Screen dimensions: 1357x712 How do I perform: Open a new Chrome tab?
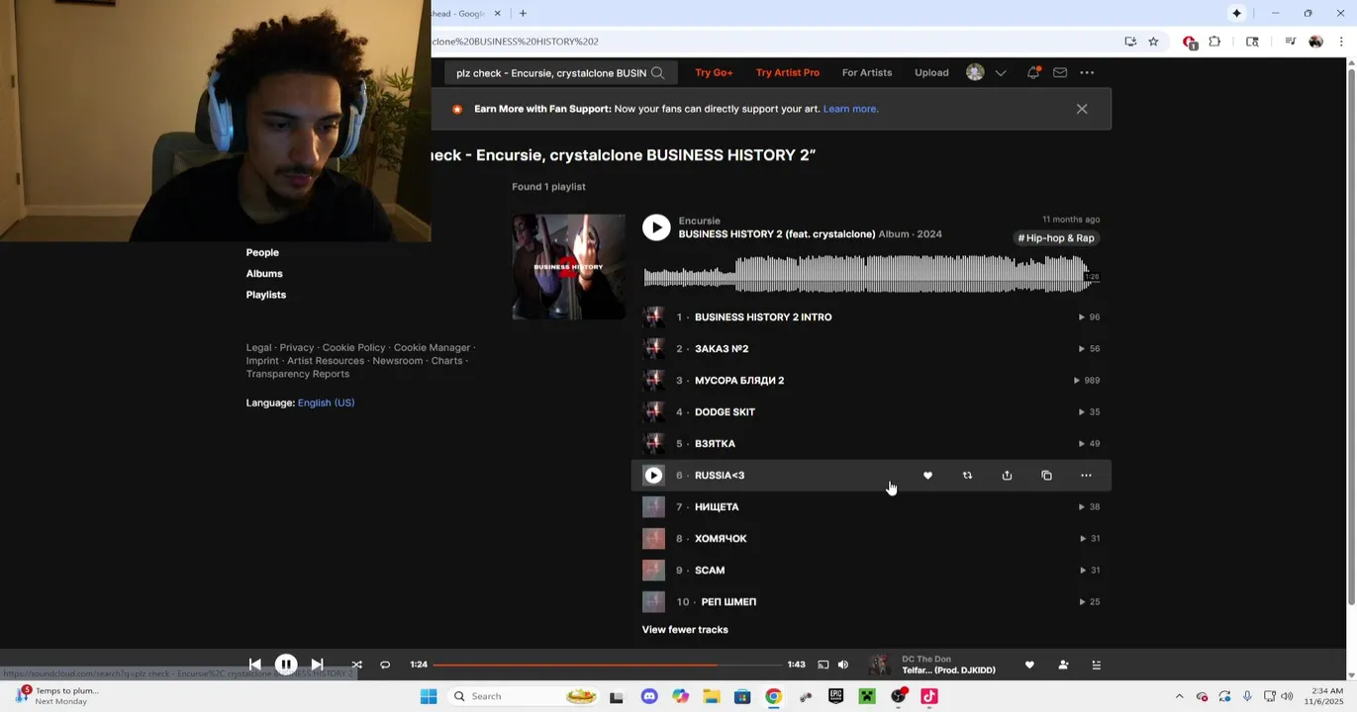(523, 13)
